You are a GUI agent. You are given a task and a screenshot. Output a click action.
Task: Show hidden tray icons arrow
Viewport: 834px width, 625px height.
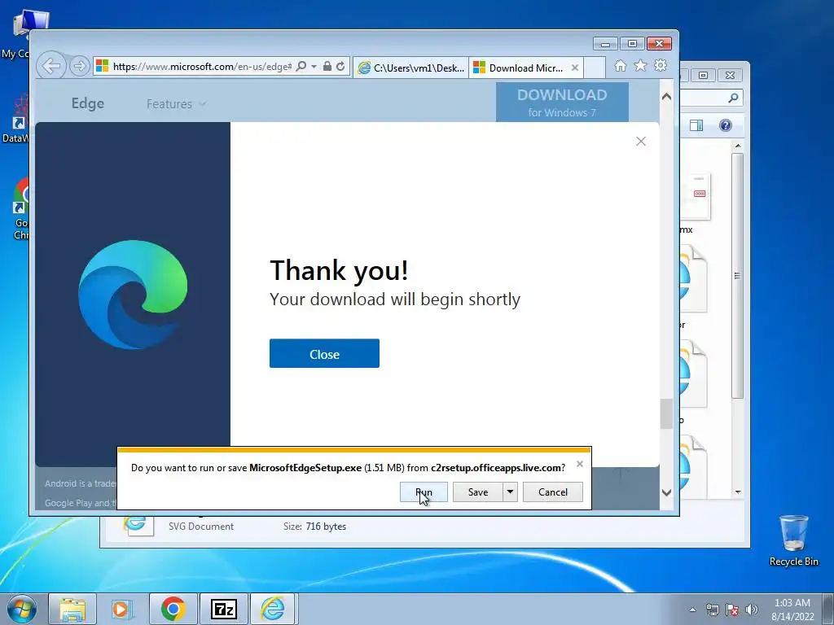click(x=692, y=610)
